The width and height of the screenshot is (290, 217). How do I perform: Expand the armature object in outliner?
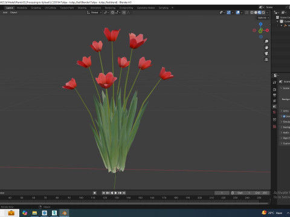[x=282, y=25]
